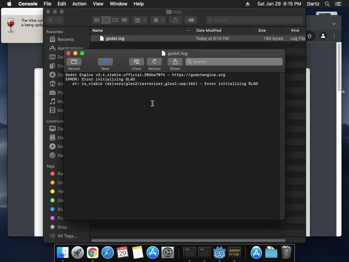Reload the godot.log file
Screen dimensions: 349x262
click(154, 62)
